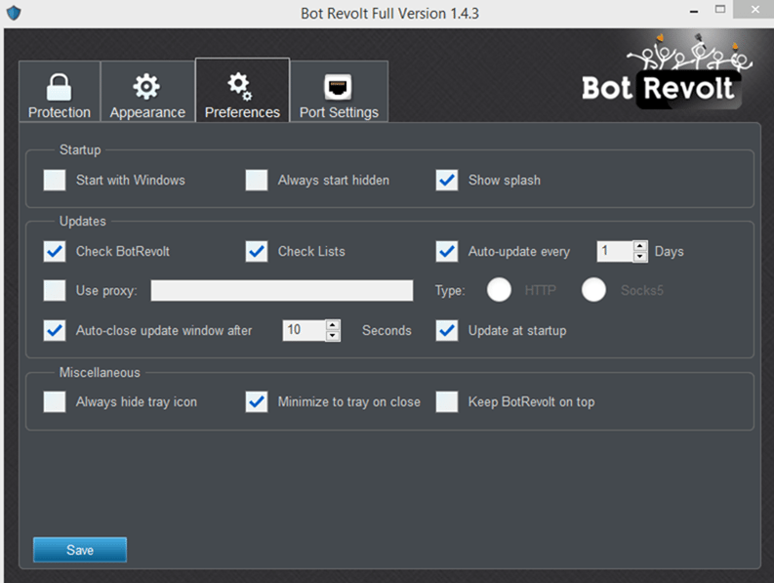Screen dimensions: 774x583
Task: Switch to the Appearance tab
Action: [x=147, y=92]
